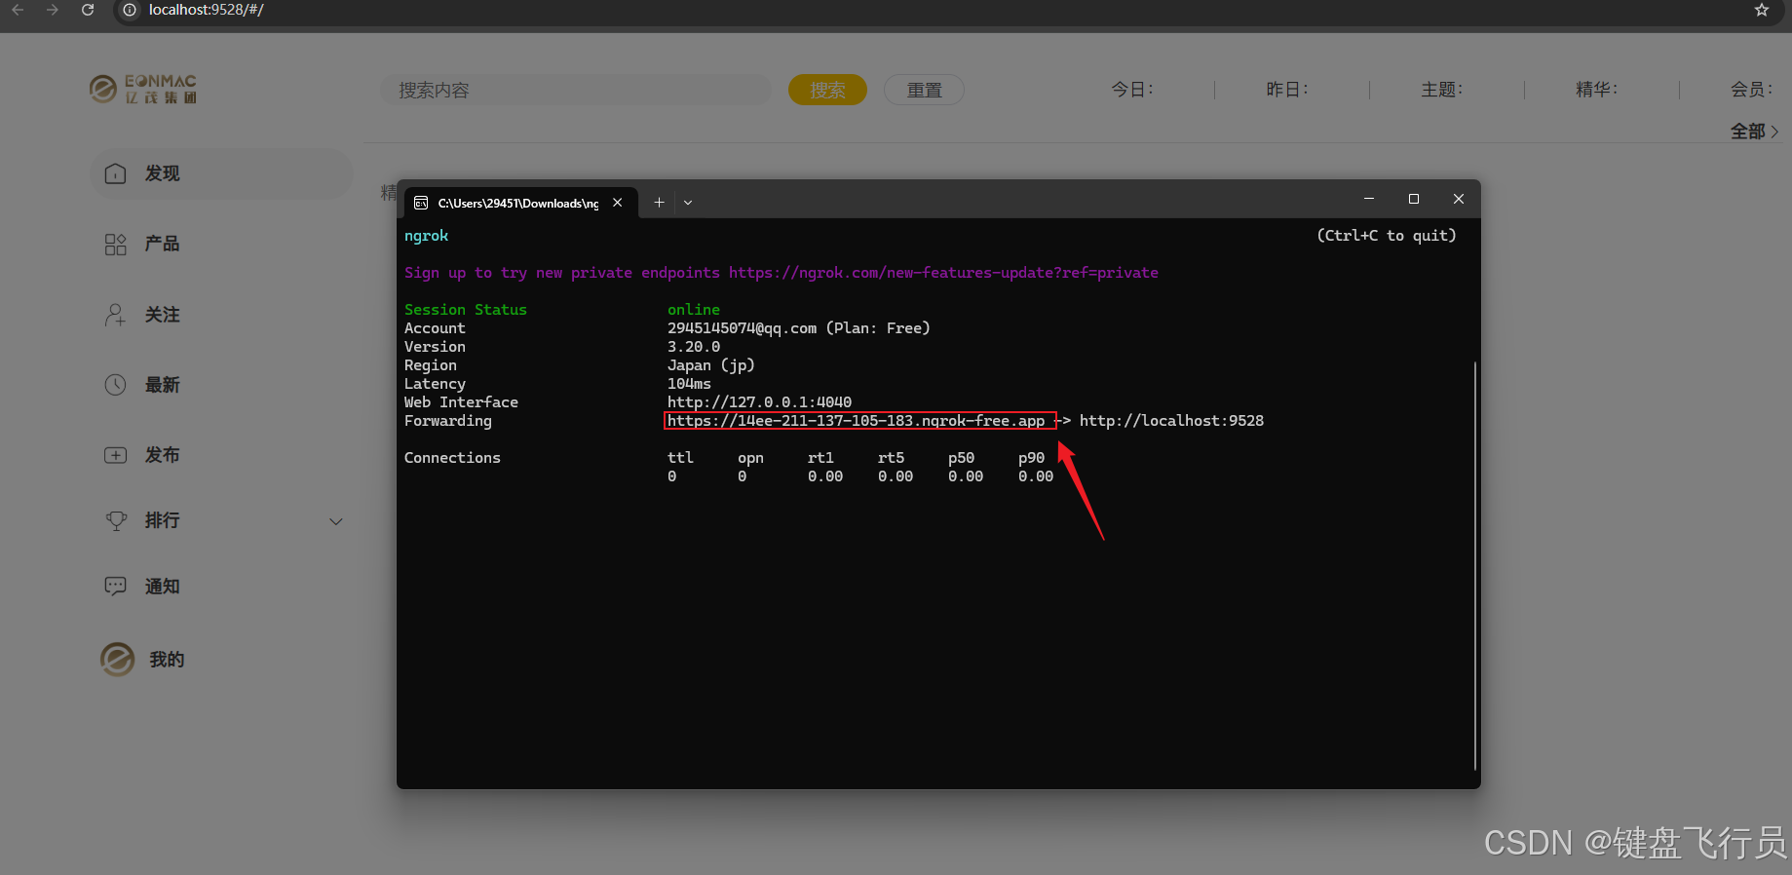Click the 会员: statistic label

click(x=1751, y=90)
